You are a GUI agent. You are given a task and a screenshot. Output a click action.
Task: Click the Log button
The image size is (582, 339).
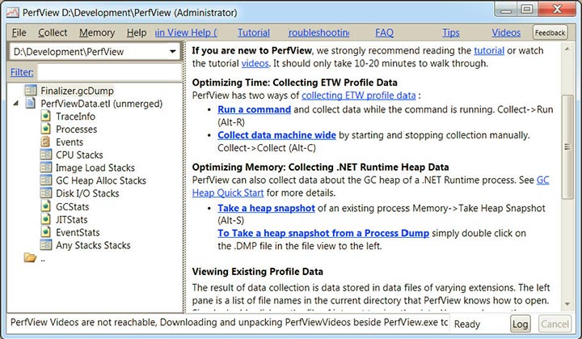pos(520,324)
